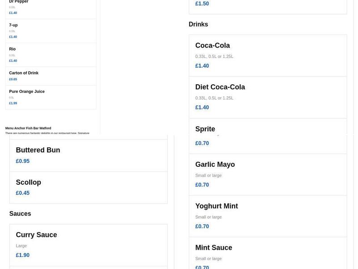Click the £0.95 Buttered Bun price
This screenshot has width=358, height=269.
23,161
